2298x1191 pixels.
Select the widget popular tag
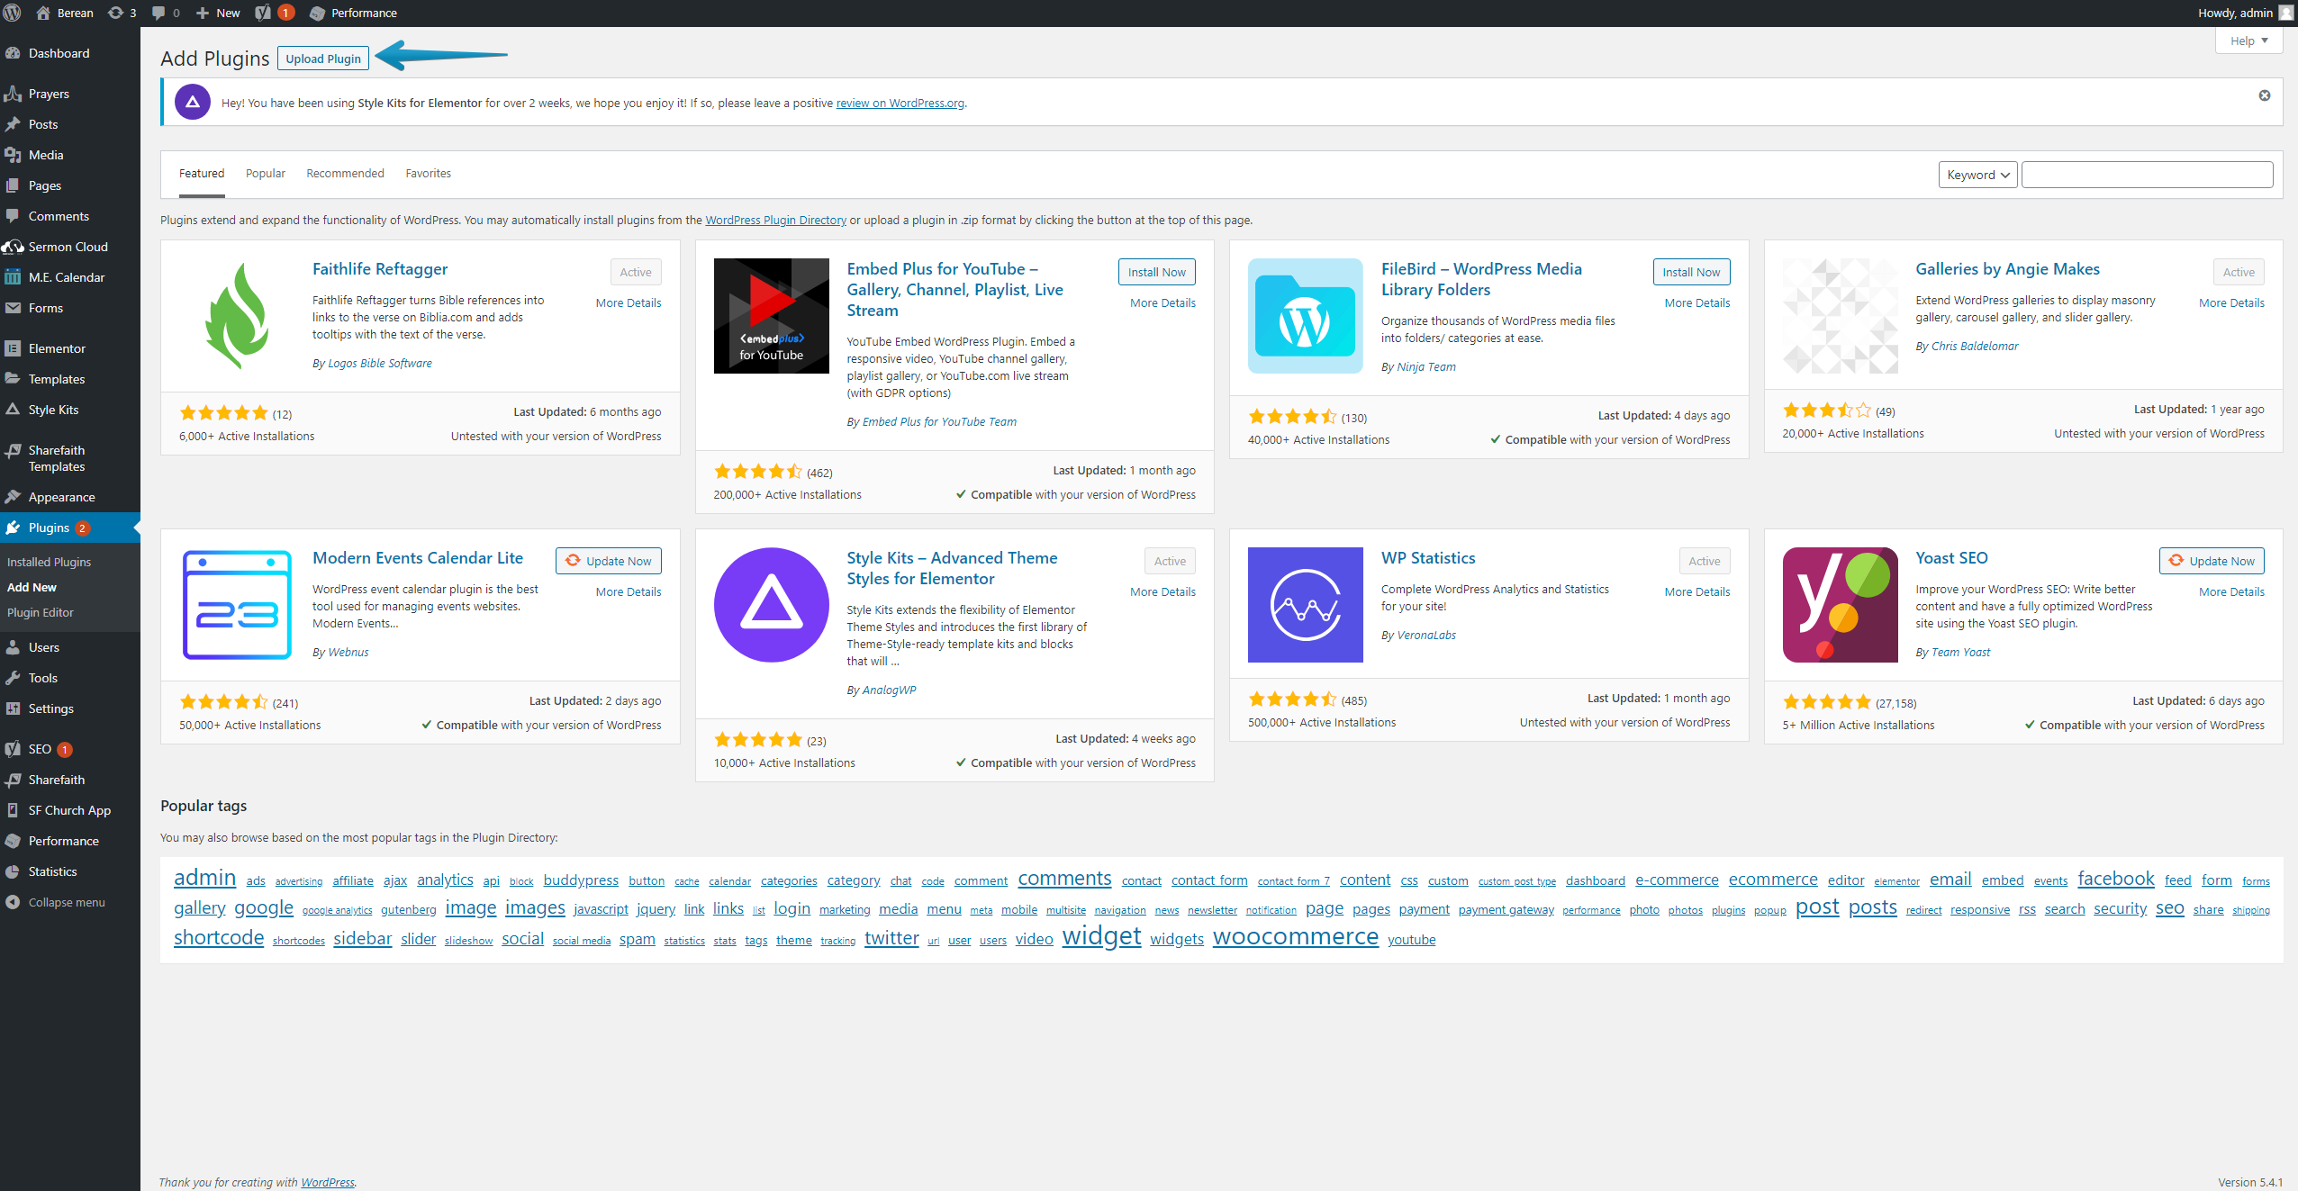tap(1101, 937)
